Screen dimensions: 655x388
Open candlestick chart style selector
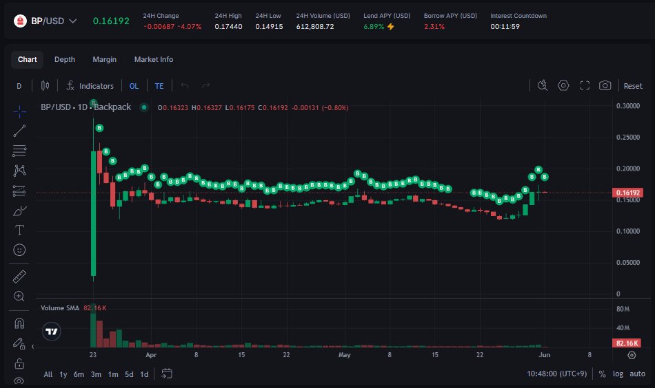coord(45,86)
